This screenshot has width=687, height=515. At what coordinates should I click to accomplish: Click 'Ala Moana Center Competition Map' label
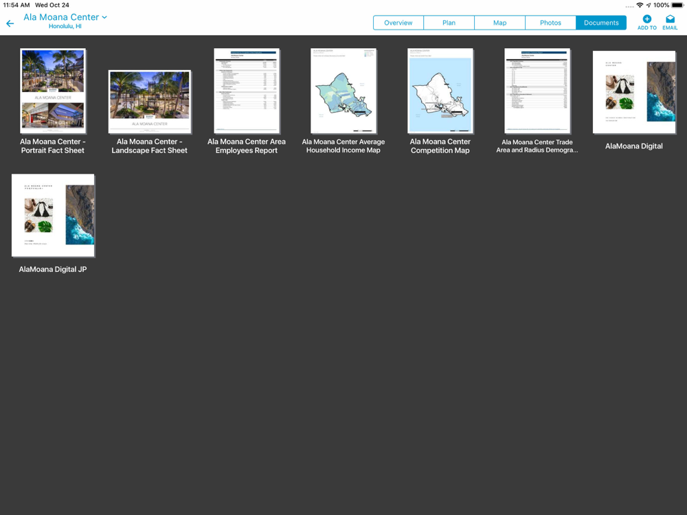pyautogui.click(x=440, y=146)
